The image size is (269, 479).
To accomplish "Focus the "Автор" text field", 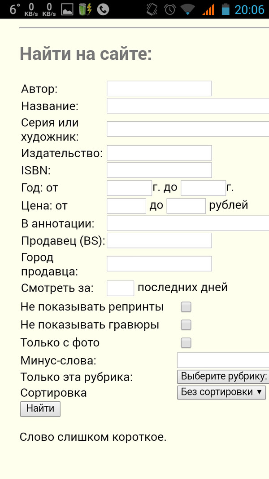I will coord(159,89).
